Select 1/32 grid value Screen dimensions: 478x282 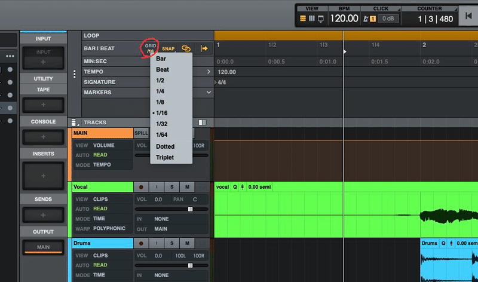pyautogui.click(x=171, y=124)
